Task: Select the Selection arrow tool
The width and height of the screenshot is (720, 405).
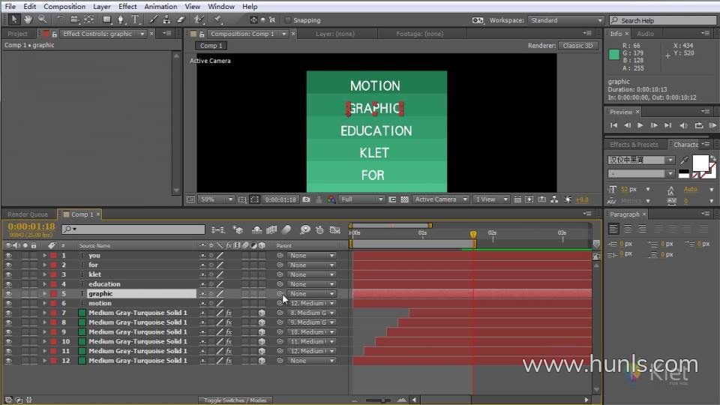Action: [13, 19]
